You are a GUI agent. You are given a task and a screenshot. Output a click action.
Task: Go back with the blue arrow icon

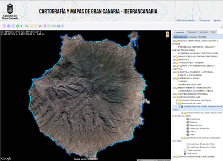click(22, 26)
